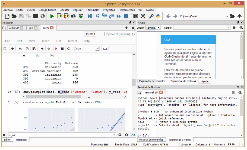This screenshot has height=150, width=247.
Task: Insert cell below with plus icon
Action: coord(12,49)
